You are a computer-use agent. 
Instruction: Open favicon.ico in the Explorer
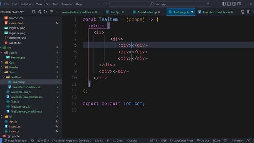[16, 18]
